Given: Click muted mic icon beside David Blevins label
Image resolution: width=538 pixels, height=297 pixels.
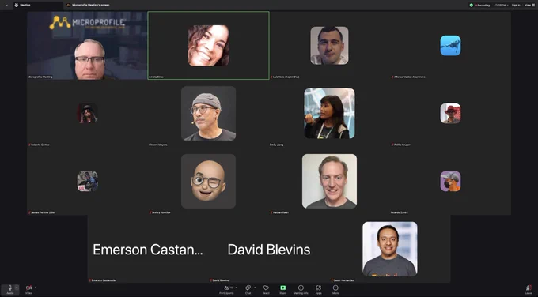Looking at the screenshot, I should 211,280.
